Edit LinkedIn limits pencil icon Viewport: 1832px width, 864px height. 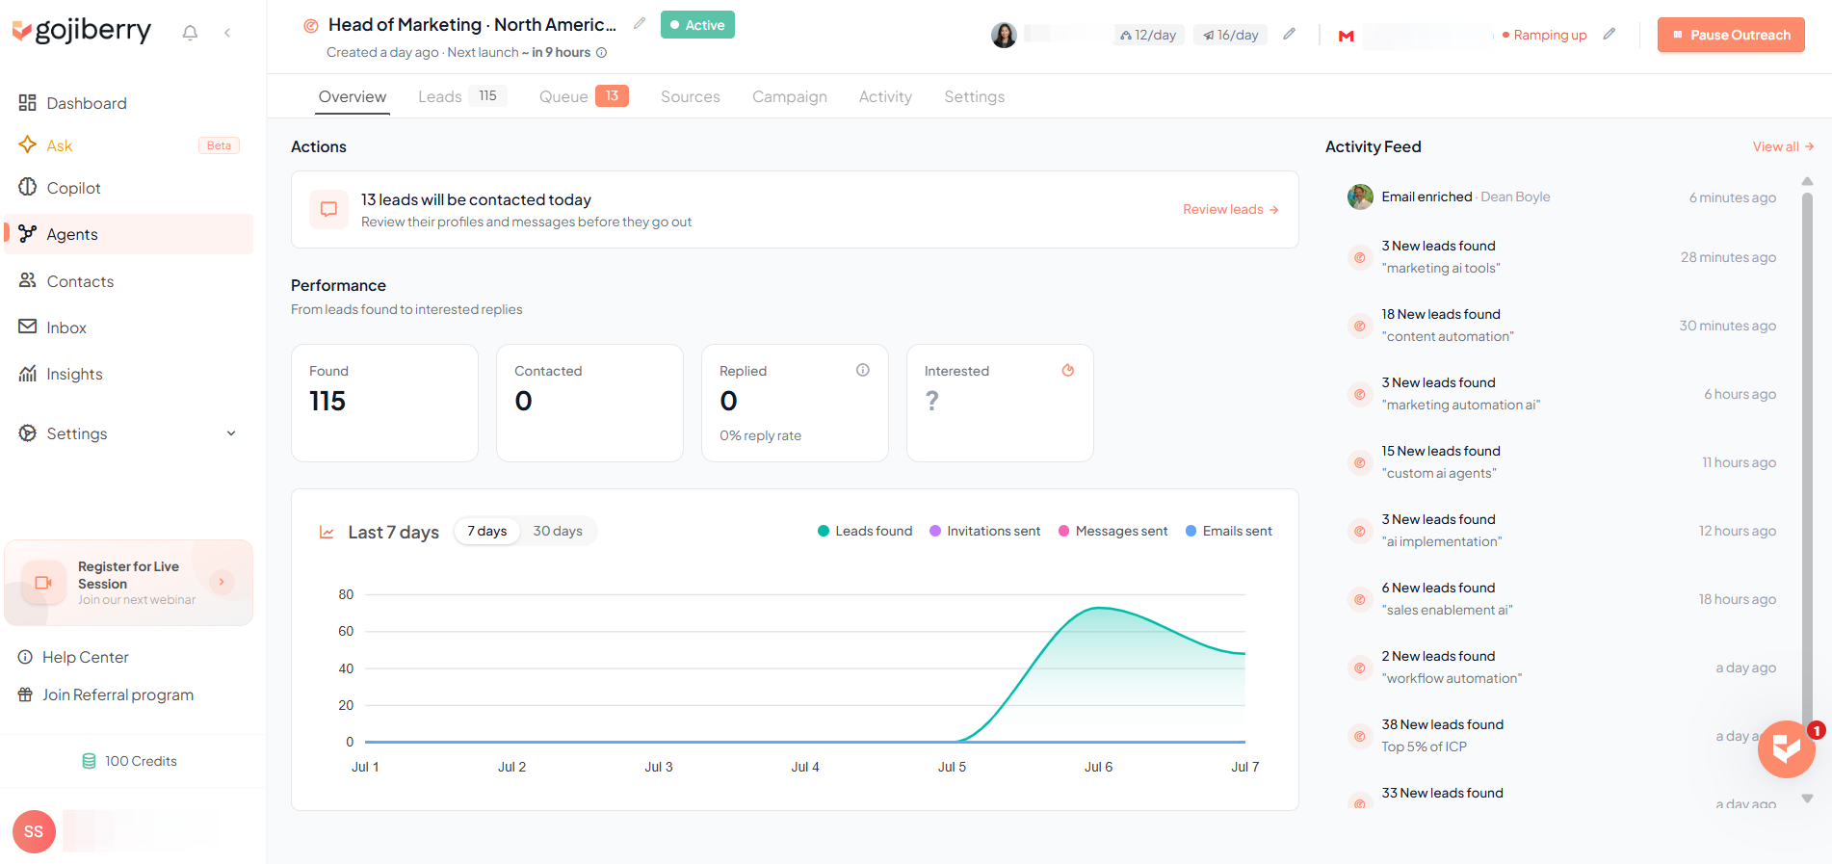[x=1290, y=34]
